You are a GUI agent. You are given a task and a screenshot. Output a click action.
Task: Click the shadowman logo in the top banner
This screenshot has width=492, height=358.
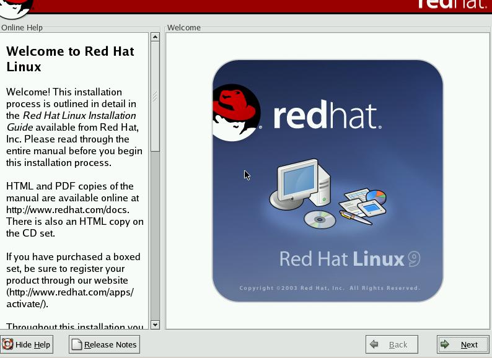pos(15,8)
